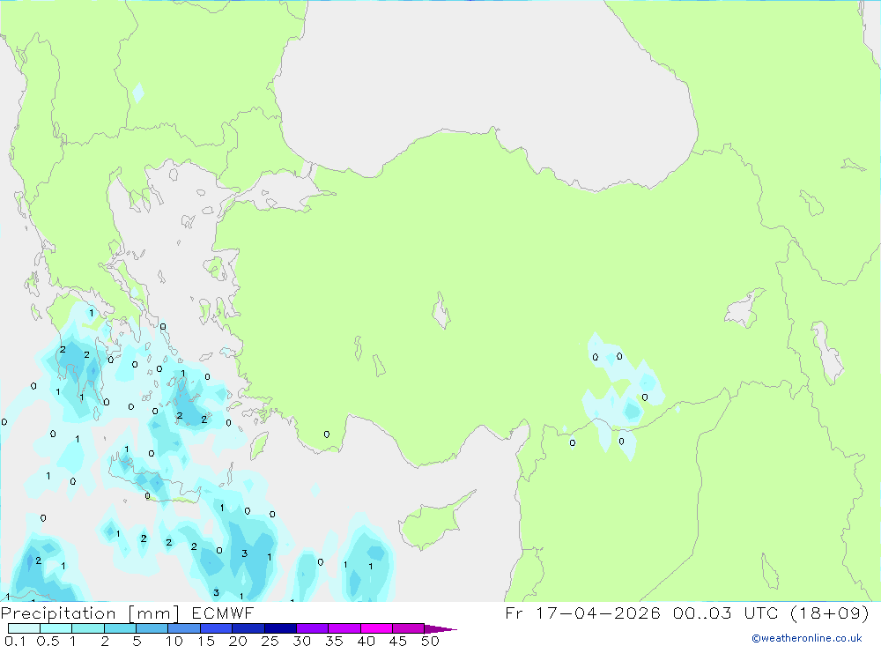The image size is (881, 646).
Task: Click the above-50 mm arrow tip of legend
Action: click(441, 629)
